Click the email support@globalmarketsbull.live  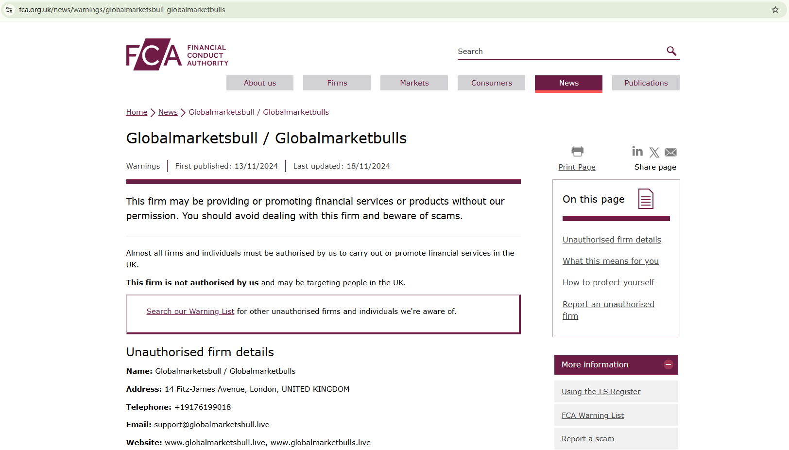[x=212, y=425]
